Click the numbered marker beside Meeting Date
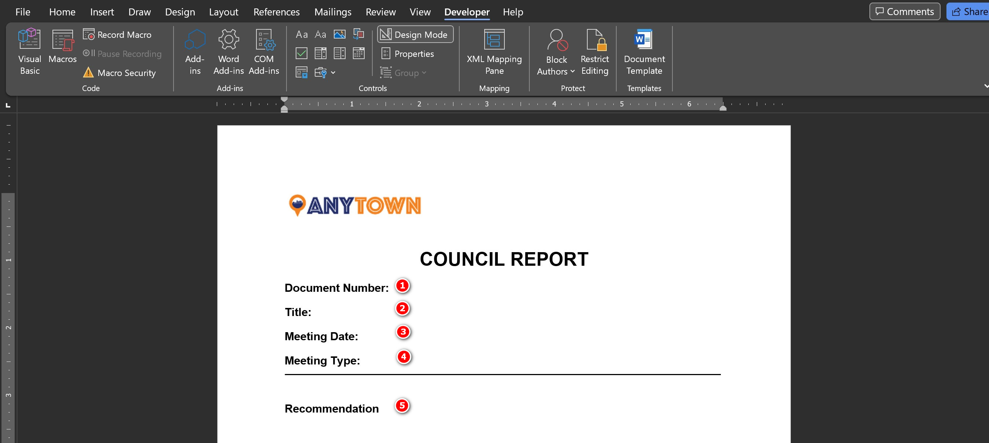Viewport: 989px width, 443px height. 403,331
